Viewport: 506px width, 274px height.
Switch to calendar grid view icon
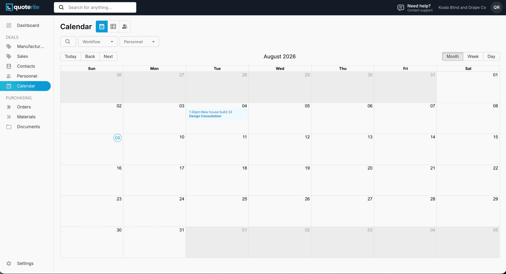tap(102, 27)
